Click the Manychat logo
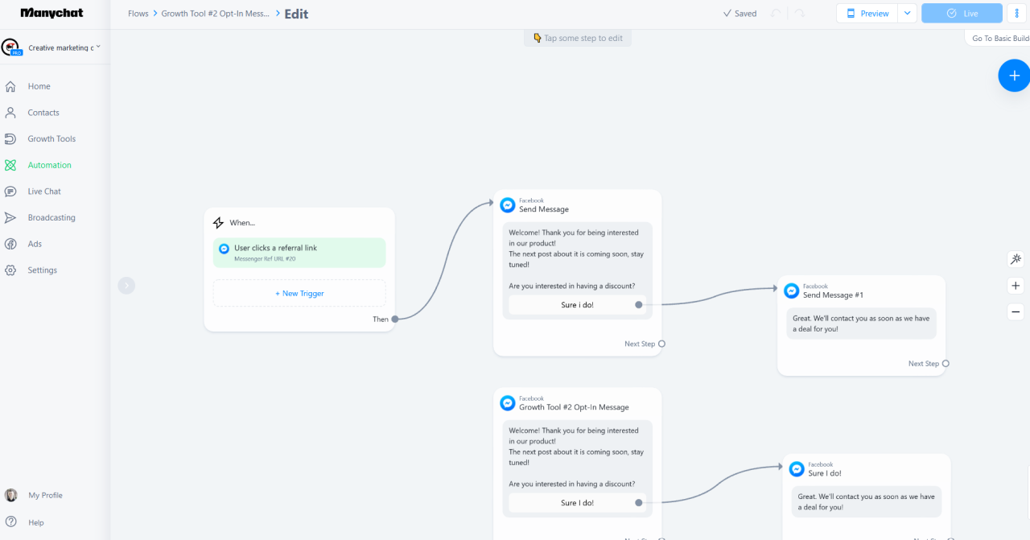Image resolution: width=1030 pixels, height=540 pixels. coord(52,13)
